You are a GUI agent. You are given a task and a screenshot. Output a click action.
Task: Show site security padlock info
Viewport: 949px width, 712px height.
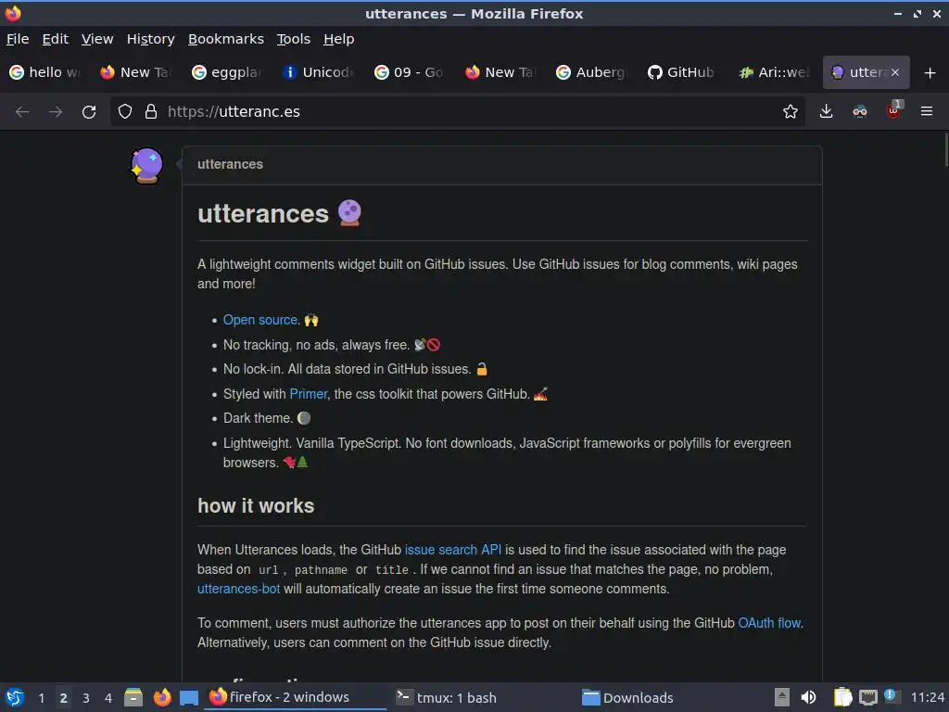coord(151,111)
